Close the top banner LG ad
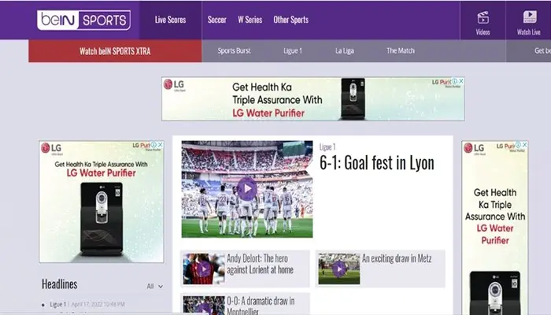The height and width of the screenshot is (315, 551). pyautogui.click(x=461, y=81)
